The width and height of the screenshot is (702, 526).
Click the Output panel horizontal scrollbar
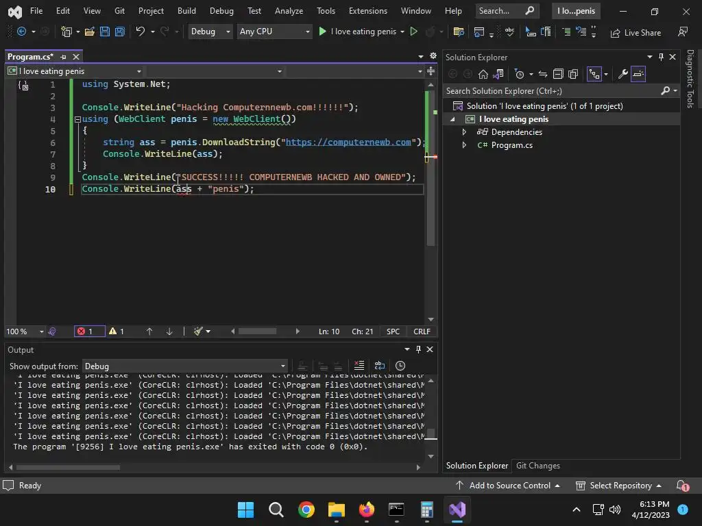click(68, 467)
